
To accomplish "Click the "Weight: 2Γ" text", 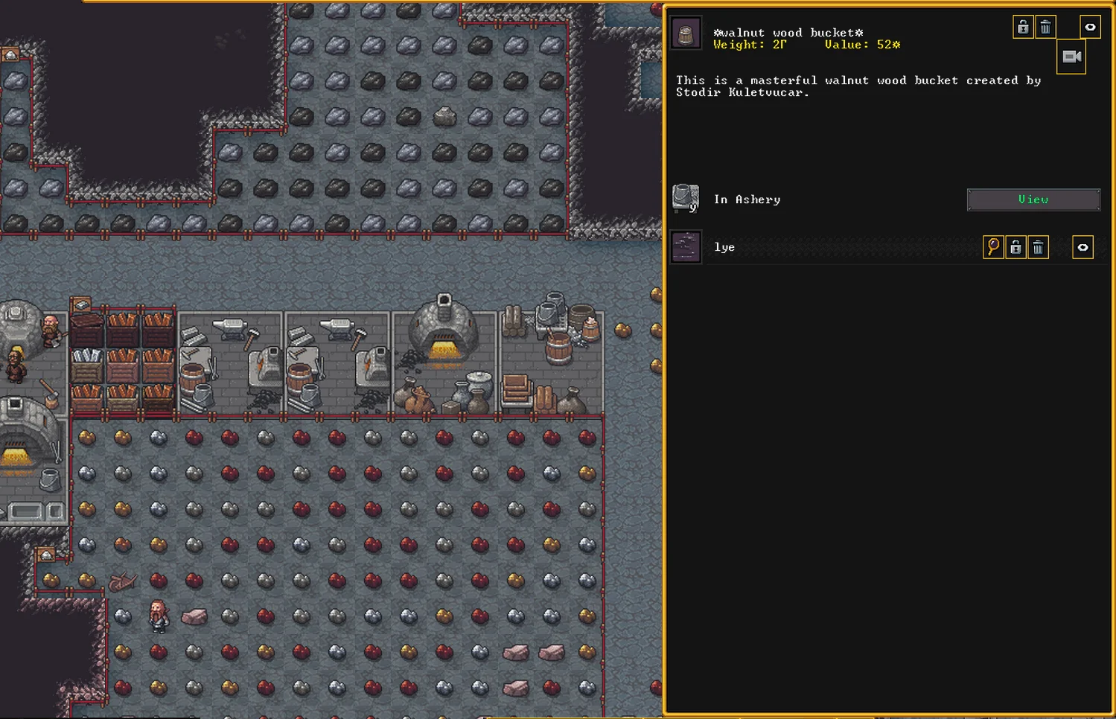I will tap(750, 45).
